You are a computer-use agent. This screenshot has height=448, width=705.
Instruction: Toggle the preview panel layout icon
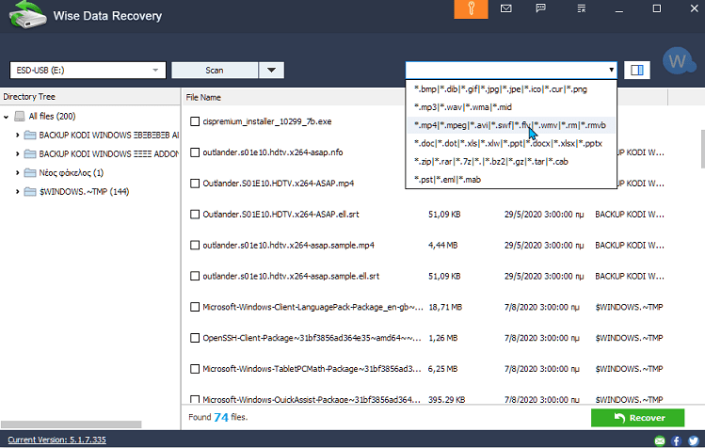coord(637,71)
